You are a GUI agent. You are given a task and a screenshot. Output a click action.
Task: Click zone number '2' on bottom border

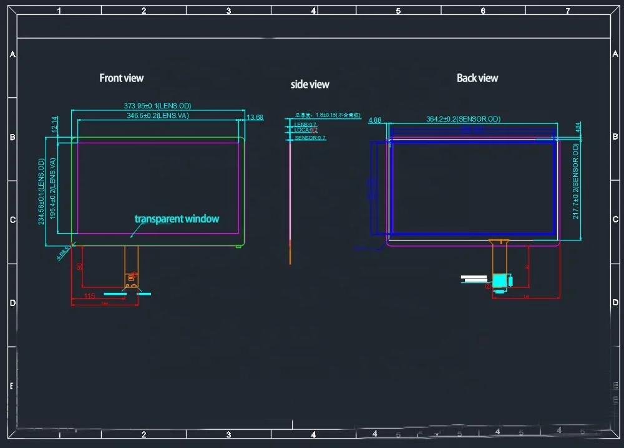[144, 434]
